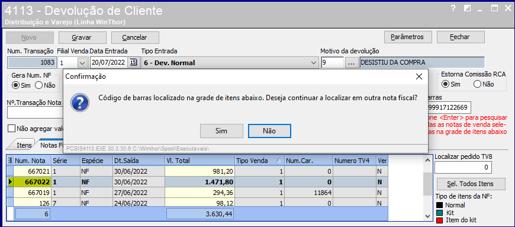The width and height of the screenshot is (515, 227).
Task: Click the Motivo da devolução code field
Action: pos(332,62)
